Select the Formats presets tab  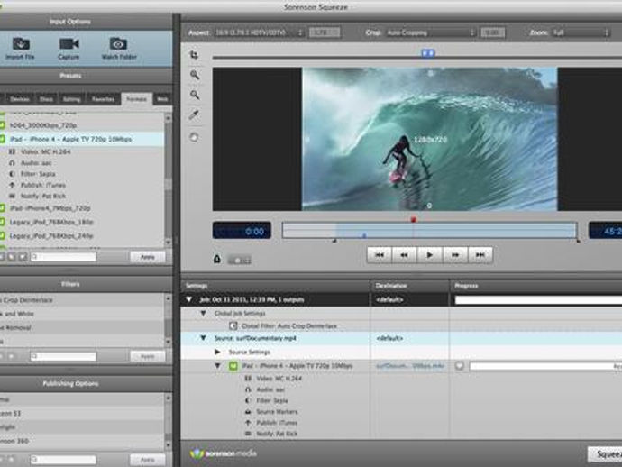(136, 99)
